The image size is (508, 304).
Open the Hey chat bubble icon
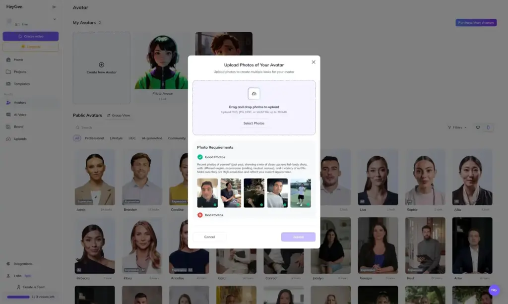[494, 290]
